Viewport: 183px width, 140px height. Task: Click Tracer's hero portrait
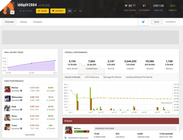tap(8, 127)
